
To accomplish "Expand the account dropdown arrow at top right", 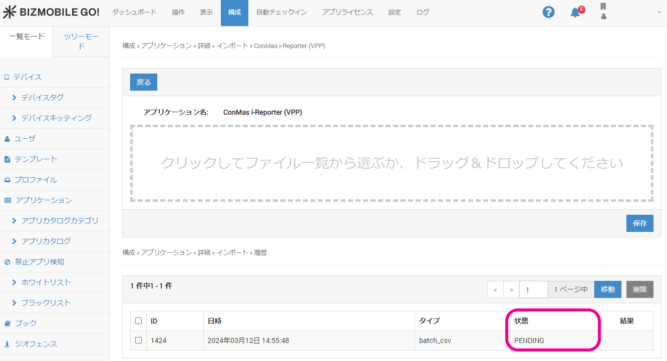I will pyautogui.click(x=658, y=13).
